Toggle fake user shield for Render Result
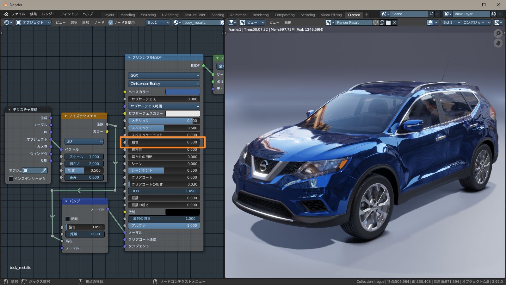The width and height of the screenshot is (506, 285). pyautogui.click(x=375, y=22)
